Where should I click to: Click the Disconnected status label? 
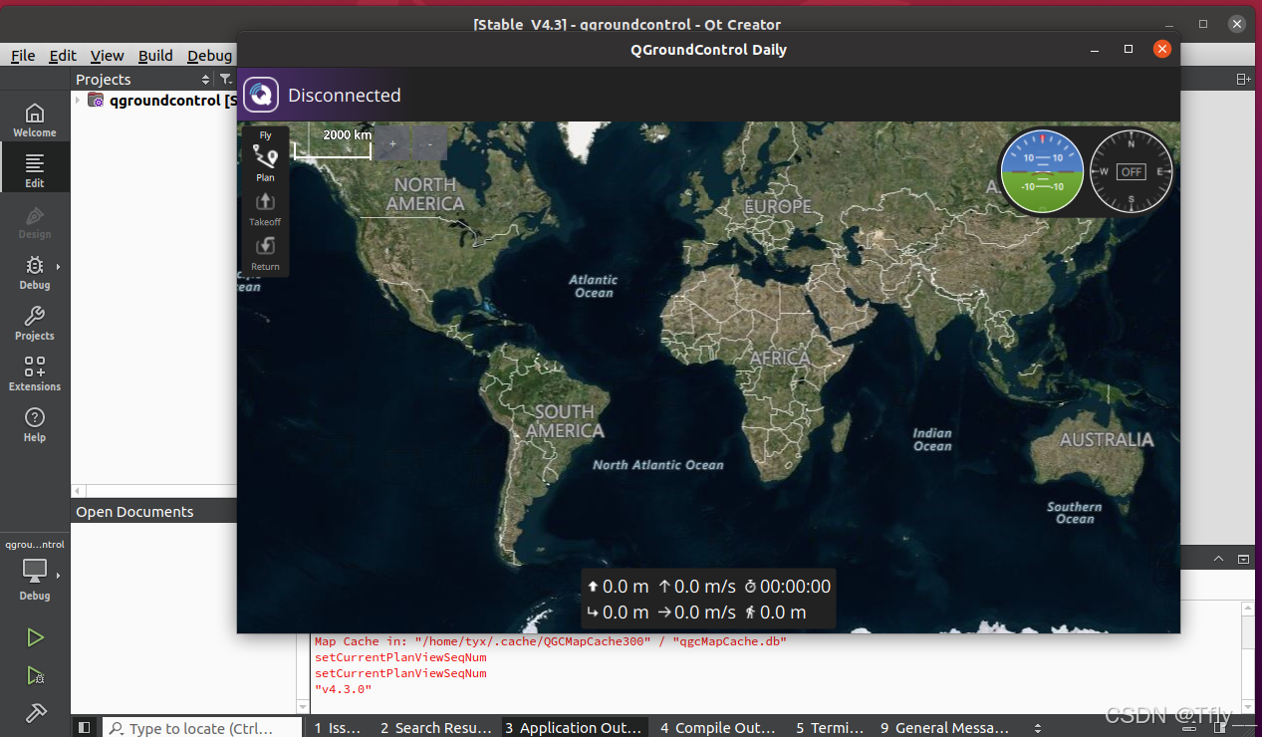pyautogui.click(x=345, y=96)
